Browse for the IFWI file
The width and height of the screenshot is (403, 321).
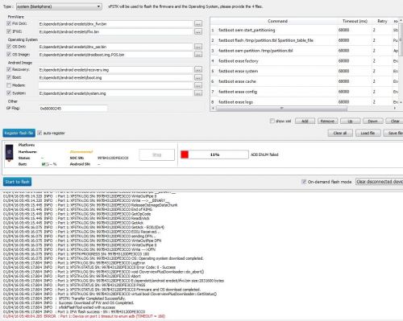pos(198,31)
